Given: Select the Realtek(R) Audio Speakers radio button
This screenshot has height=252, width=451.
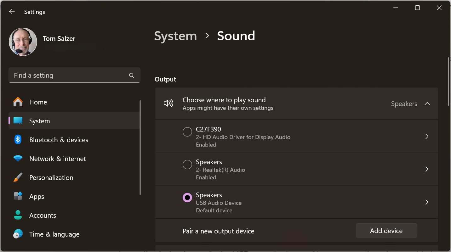Looking at the screenshot, I should (187, 165).
